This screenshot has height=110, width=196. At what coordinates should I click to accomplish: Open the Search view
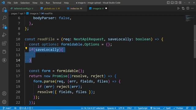4,18
